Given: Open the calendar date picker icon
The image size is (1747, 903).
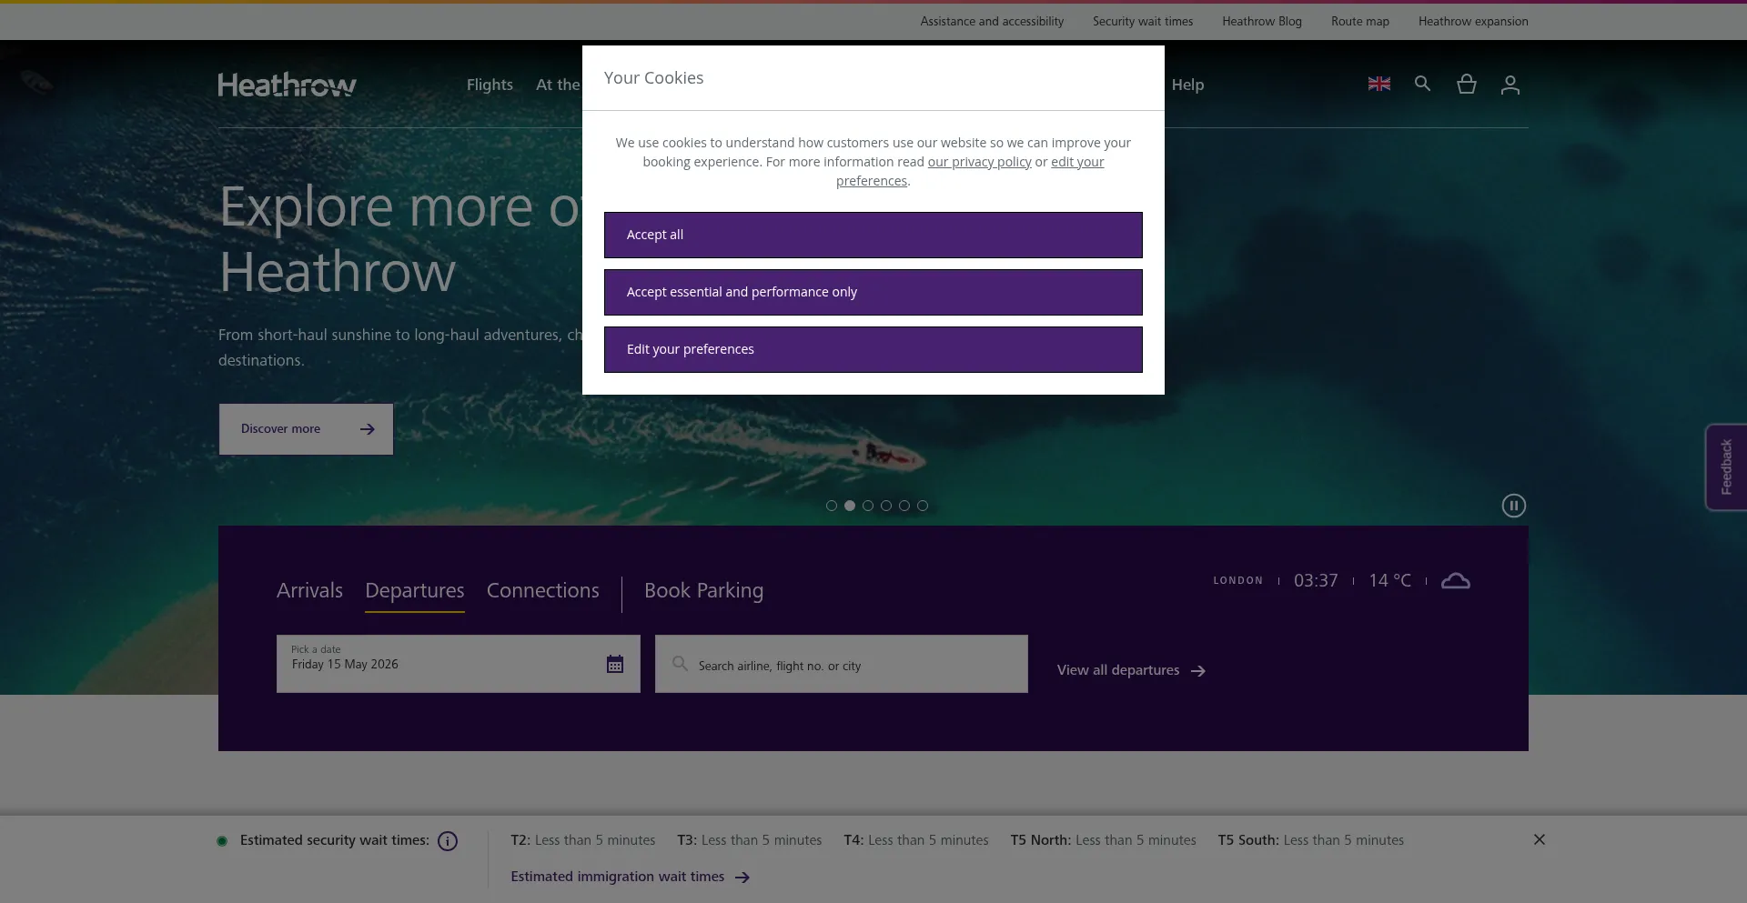Looking at the screenshot, I should pyautogui.click(x=615, y=664).
